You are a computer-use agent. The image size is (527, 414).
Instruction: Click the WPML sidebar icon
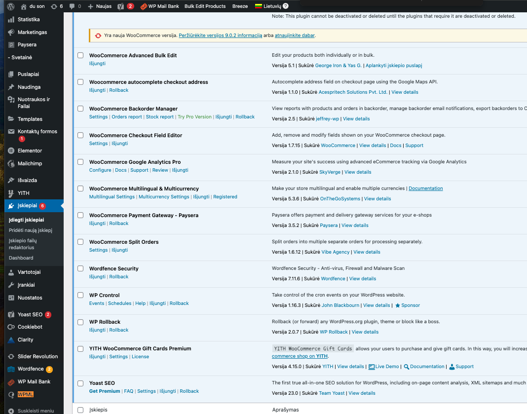pos(11,395)
